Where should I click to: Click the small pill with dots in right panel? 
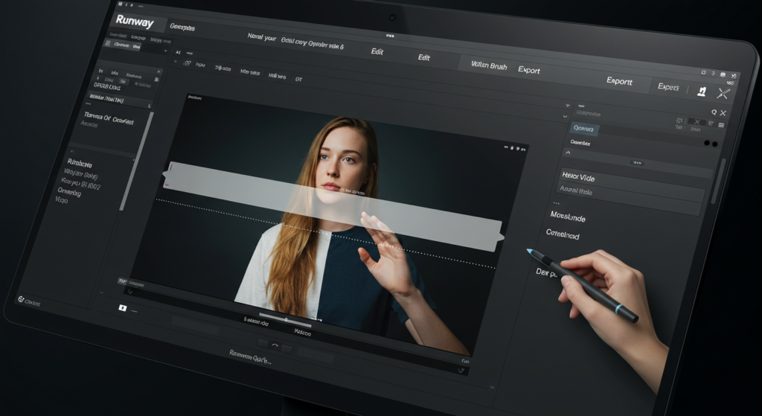(637, 163)
